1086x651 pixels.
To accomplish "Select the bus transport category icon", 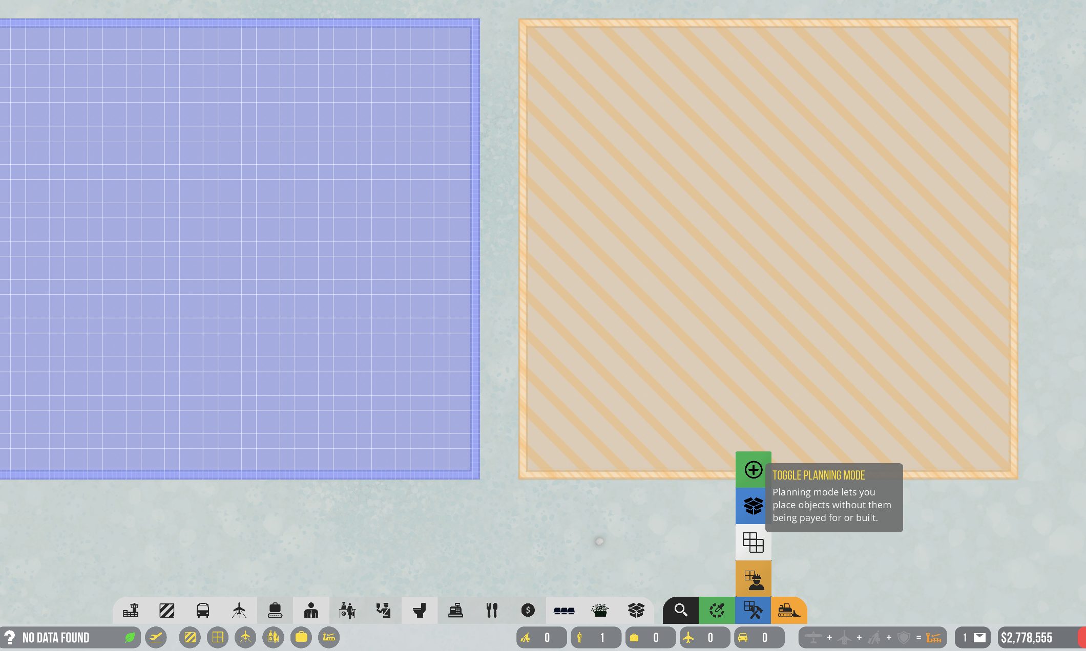I will pyautogui.click(x=203, y=610).
